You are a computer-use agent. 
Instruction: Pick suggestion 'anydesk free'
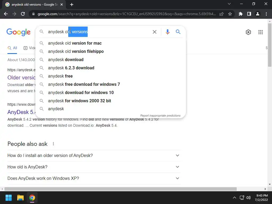point(110,76)
